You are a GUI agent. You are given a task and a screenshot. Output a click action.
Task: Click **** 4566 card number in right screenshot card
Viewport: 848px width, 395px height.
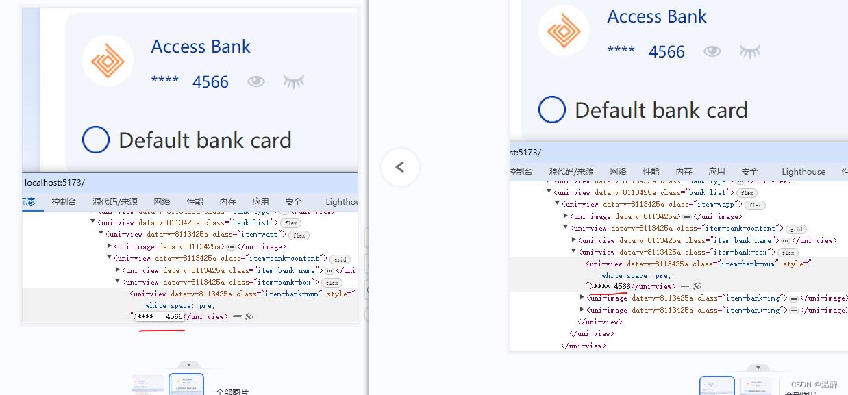click(x=646, y=51)
